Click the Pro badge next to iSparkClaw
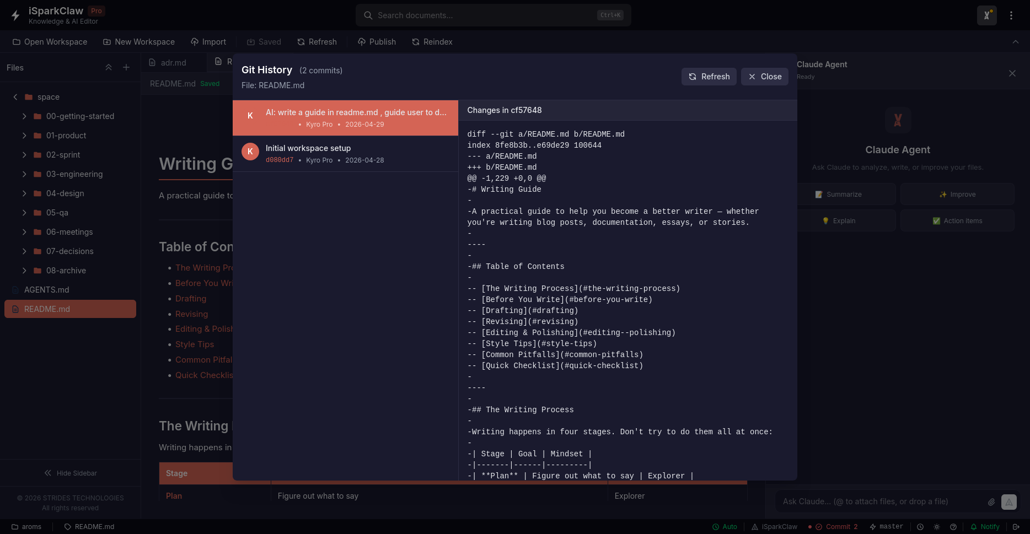The image size is (1030, 534). (x=96, y=11)
